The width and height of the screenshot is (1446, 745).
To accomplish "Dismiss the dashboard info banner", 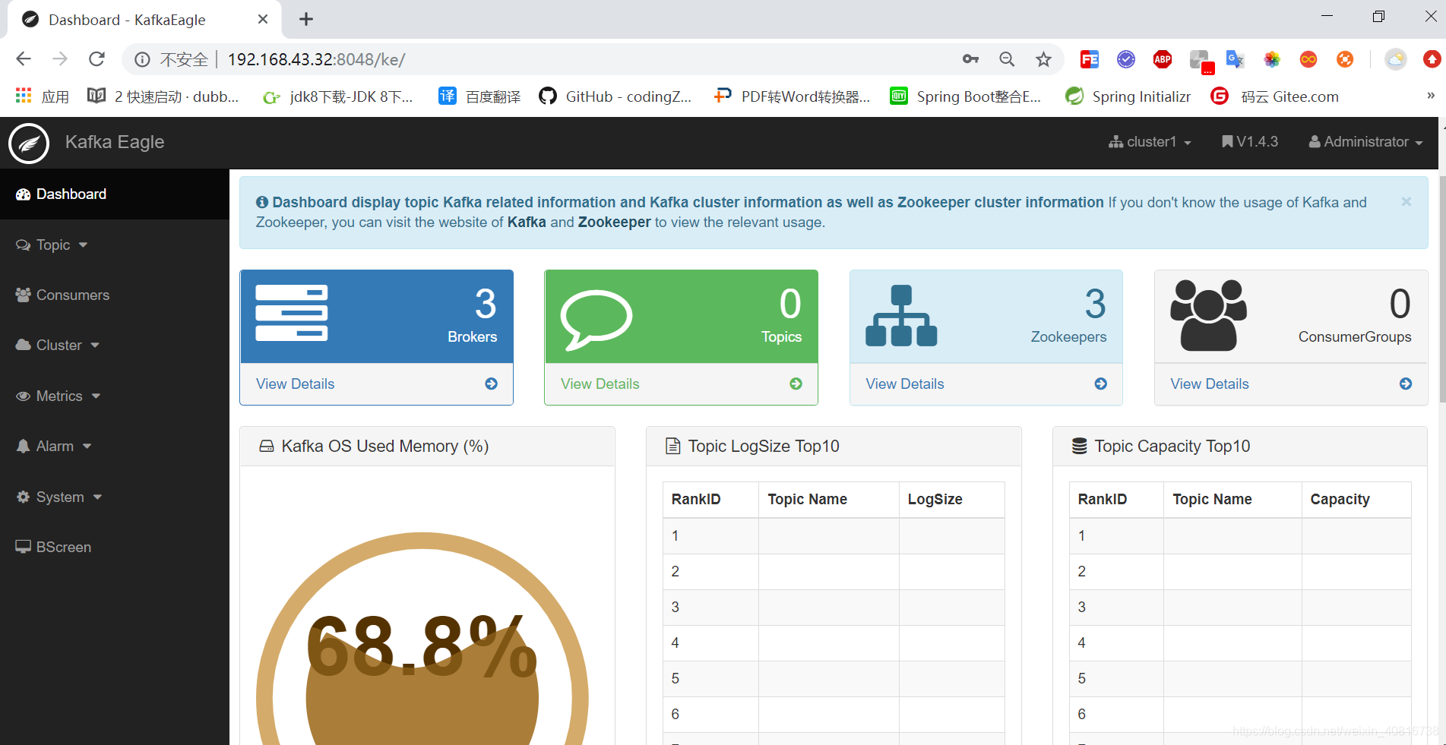I will point(1406,202).
